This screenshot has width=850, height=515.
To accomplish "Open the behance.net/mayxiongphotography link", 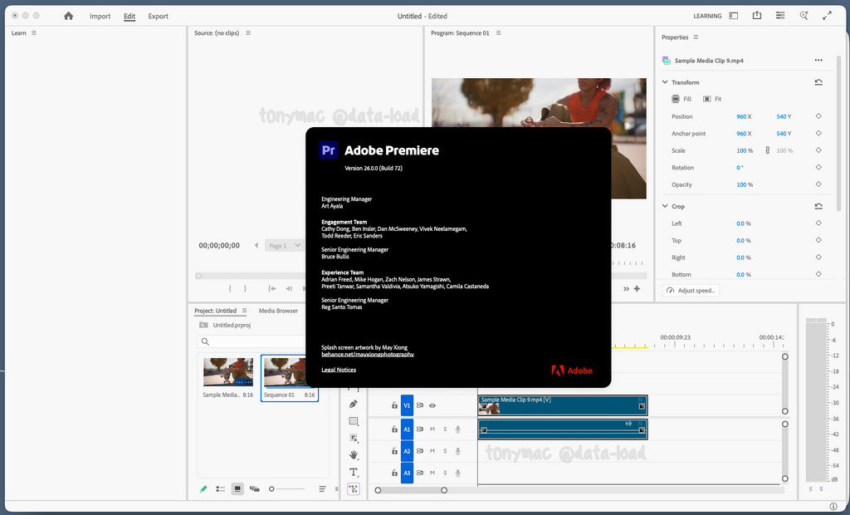I will click(368, 355).
